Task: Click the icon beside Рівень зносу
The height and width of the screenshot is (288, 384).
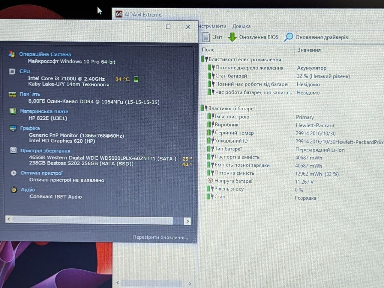Action: click(x=210, y=189)
